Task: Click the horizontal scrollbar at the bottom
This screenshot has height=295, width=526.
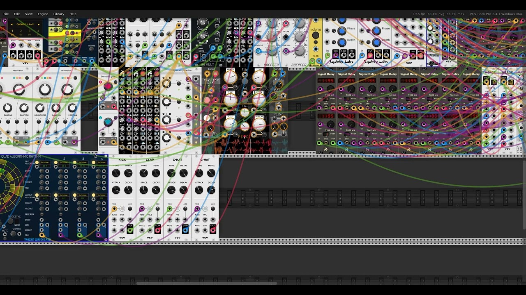Action: [x=206, y=283]
